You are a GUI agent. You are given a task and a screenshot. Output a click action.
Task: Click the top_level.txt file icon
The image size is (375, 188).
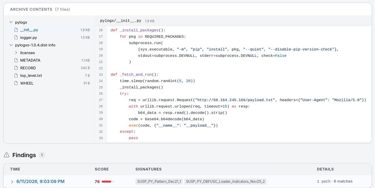(16, 76)
